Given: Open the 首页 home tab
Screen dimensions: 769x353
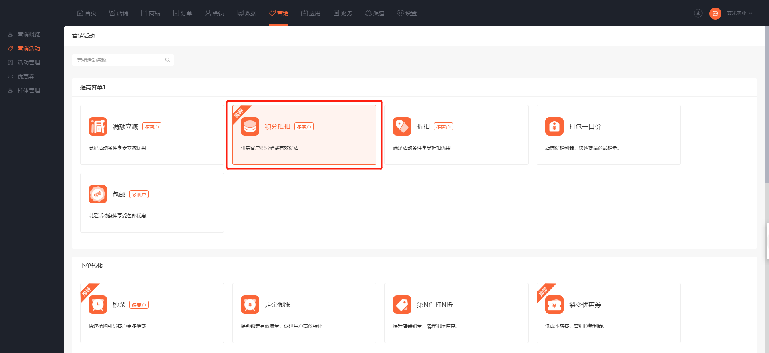Looking at the screenshot, I should coord(86,13).
